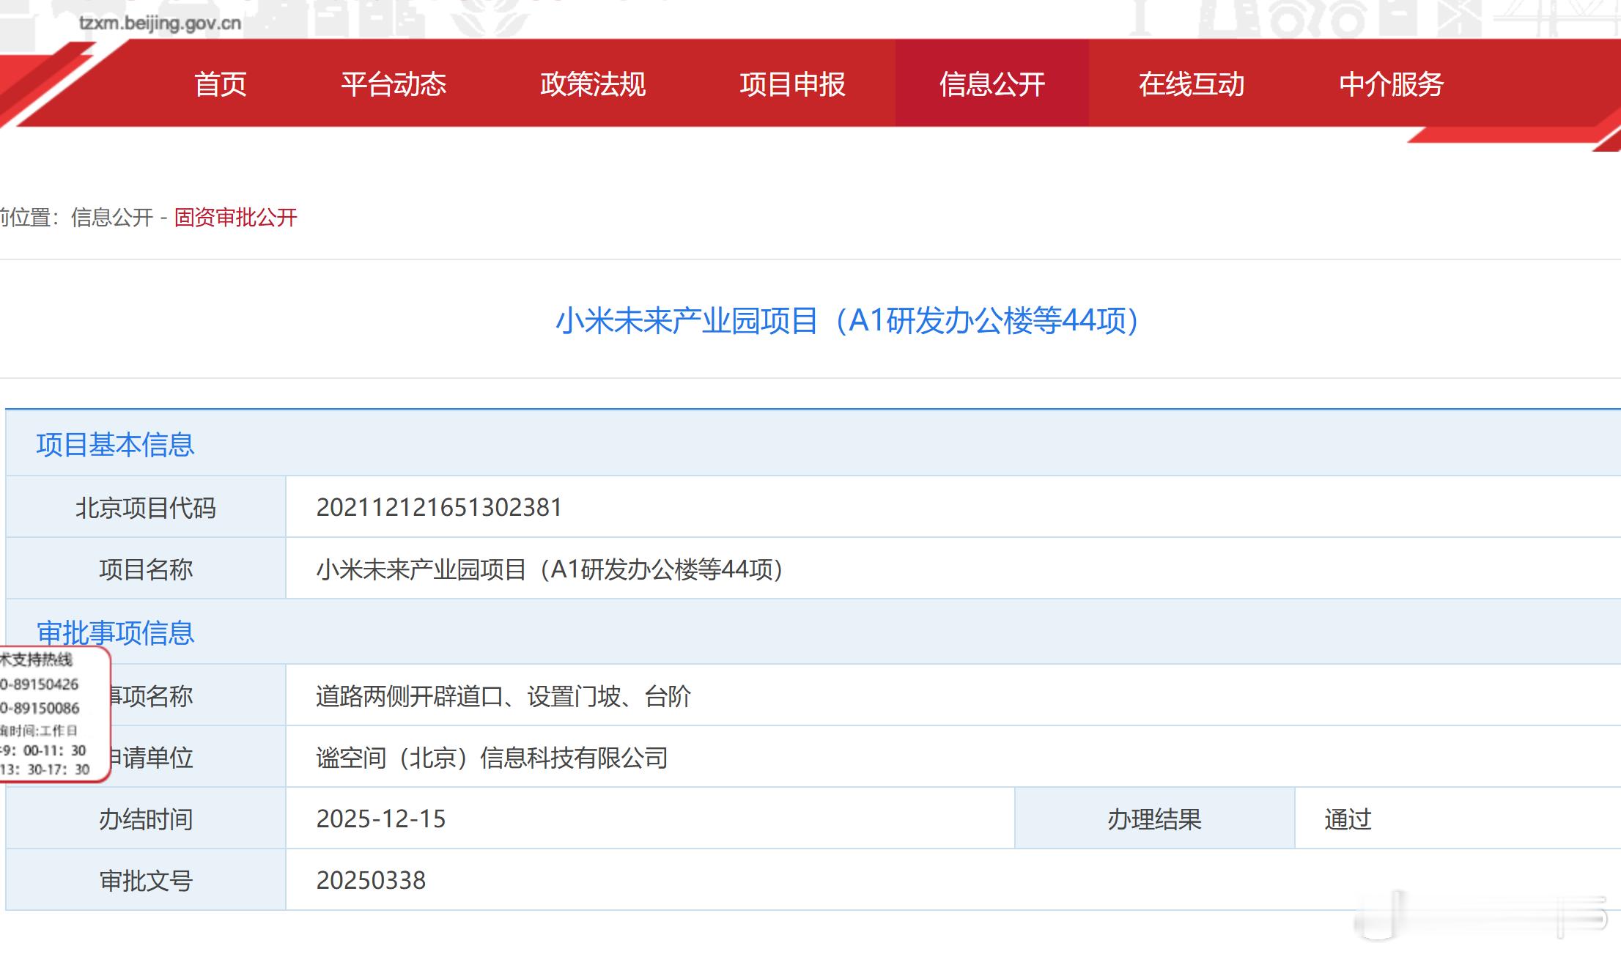Click the 固资审批公开 breadcrumb link
Image resolution: width=1621 pixels, height=957 pixels.
pos(235,218)
